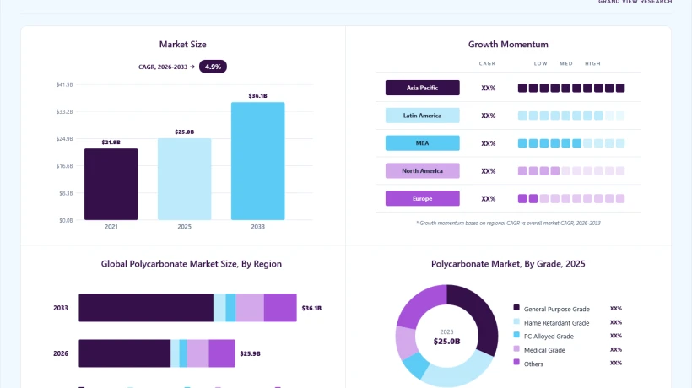Viewport: 692px width, 388px height.
Task: Select the Europe region label
Action: (422, 198)
